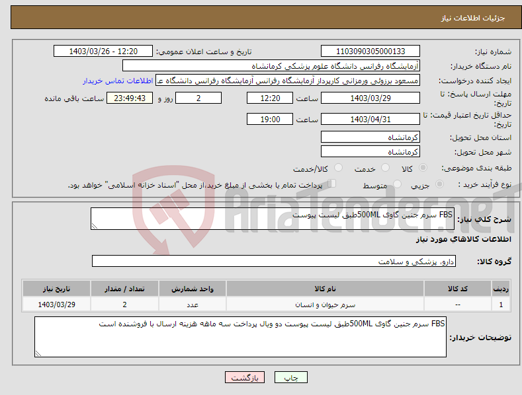Click the price validity time 19:00 field
Viewport: 522px width, 395px height.
point(270,119)
